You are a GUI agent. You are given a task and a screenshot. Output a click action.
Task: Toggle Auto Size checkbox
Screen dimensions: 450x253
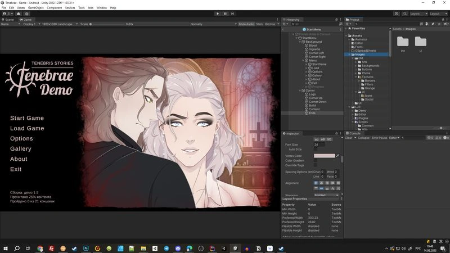316,149
